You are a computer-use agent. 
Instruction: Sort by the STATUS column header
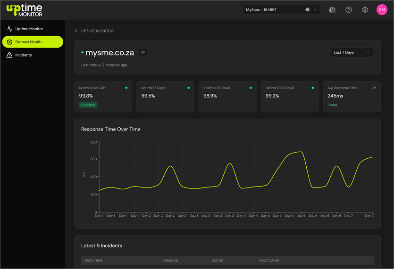[x=217, y=261]
